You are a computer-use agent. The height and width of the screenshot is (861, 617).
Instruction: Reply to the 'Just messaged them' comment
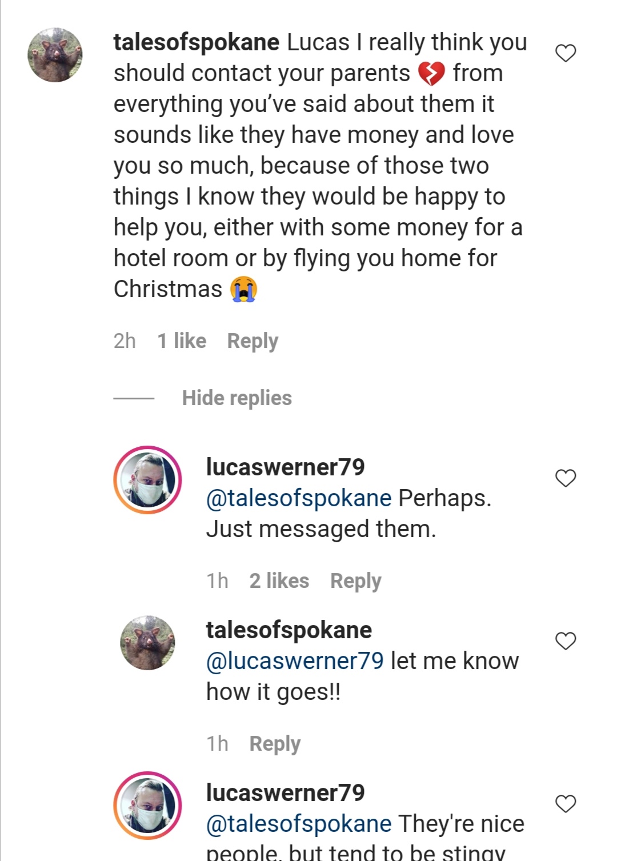355,581
